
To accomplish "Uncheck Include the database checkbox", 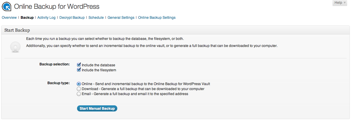I will click(x=79, y=65).
